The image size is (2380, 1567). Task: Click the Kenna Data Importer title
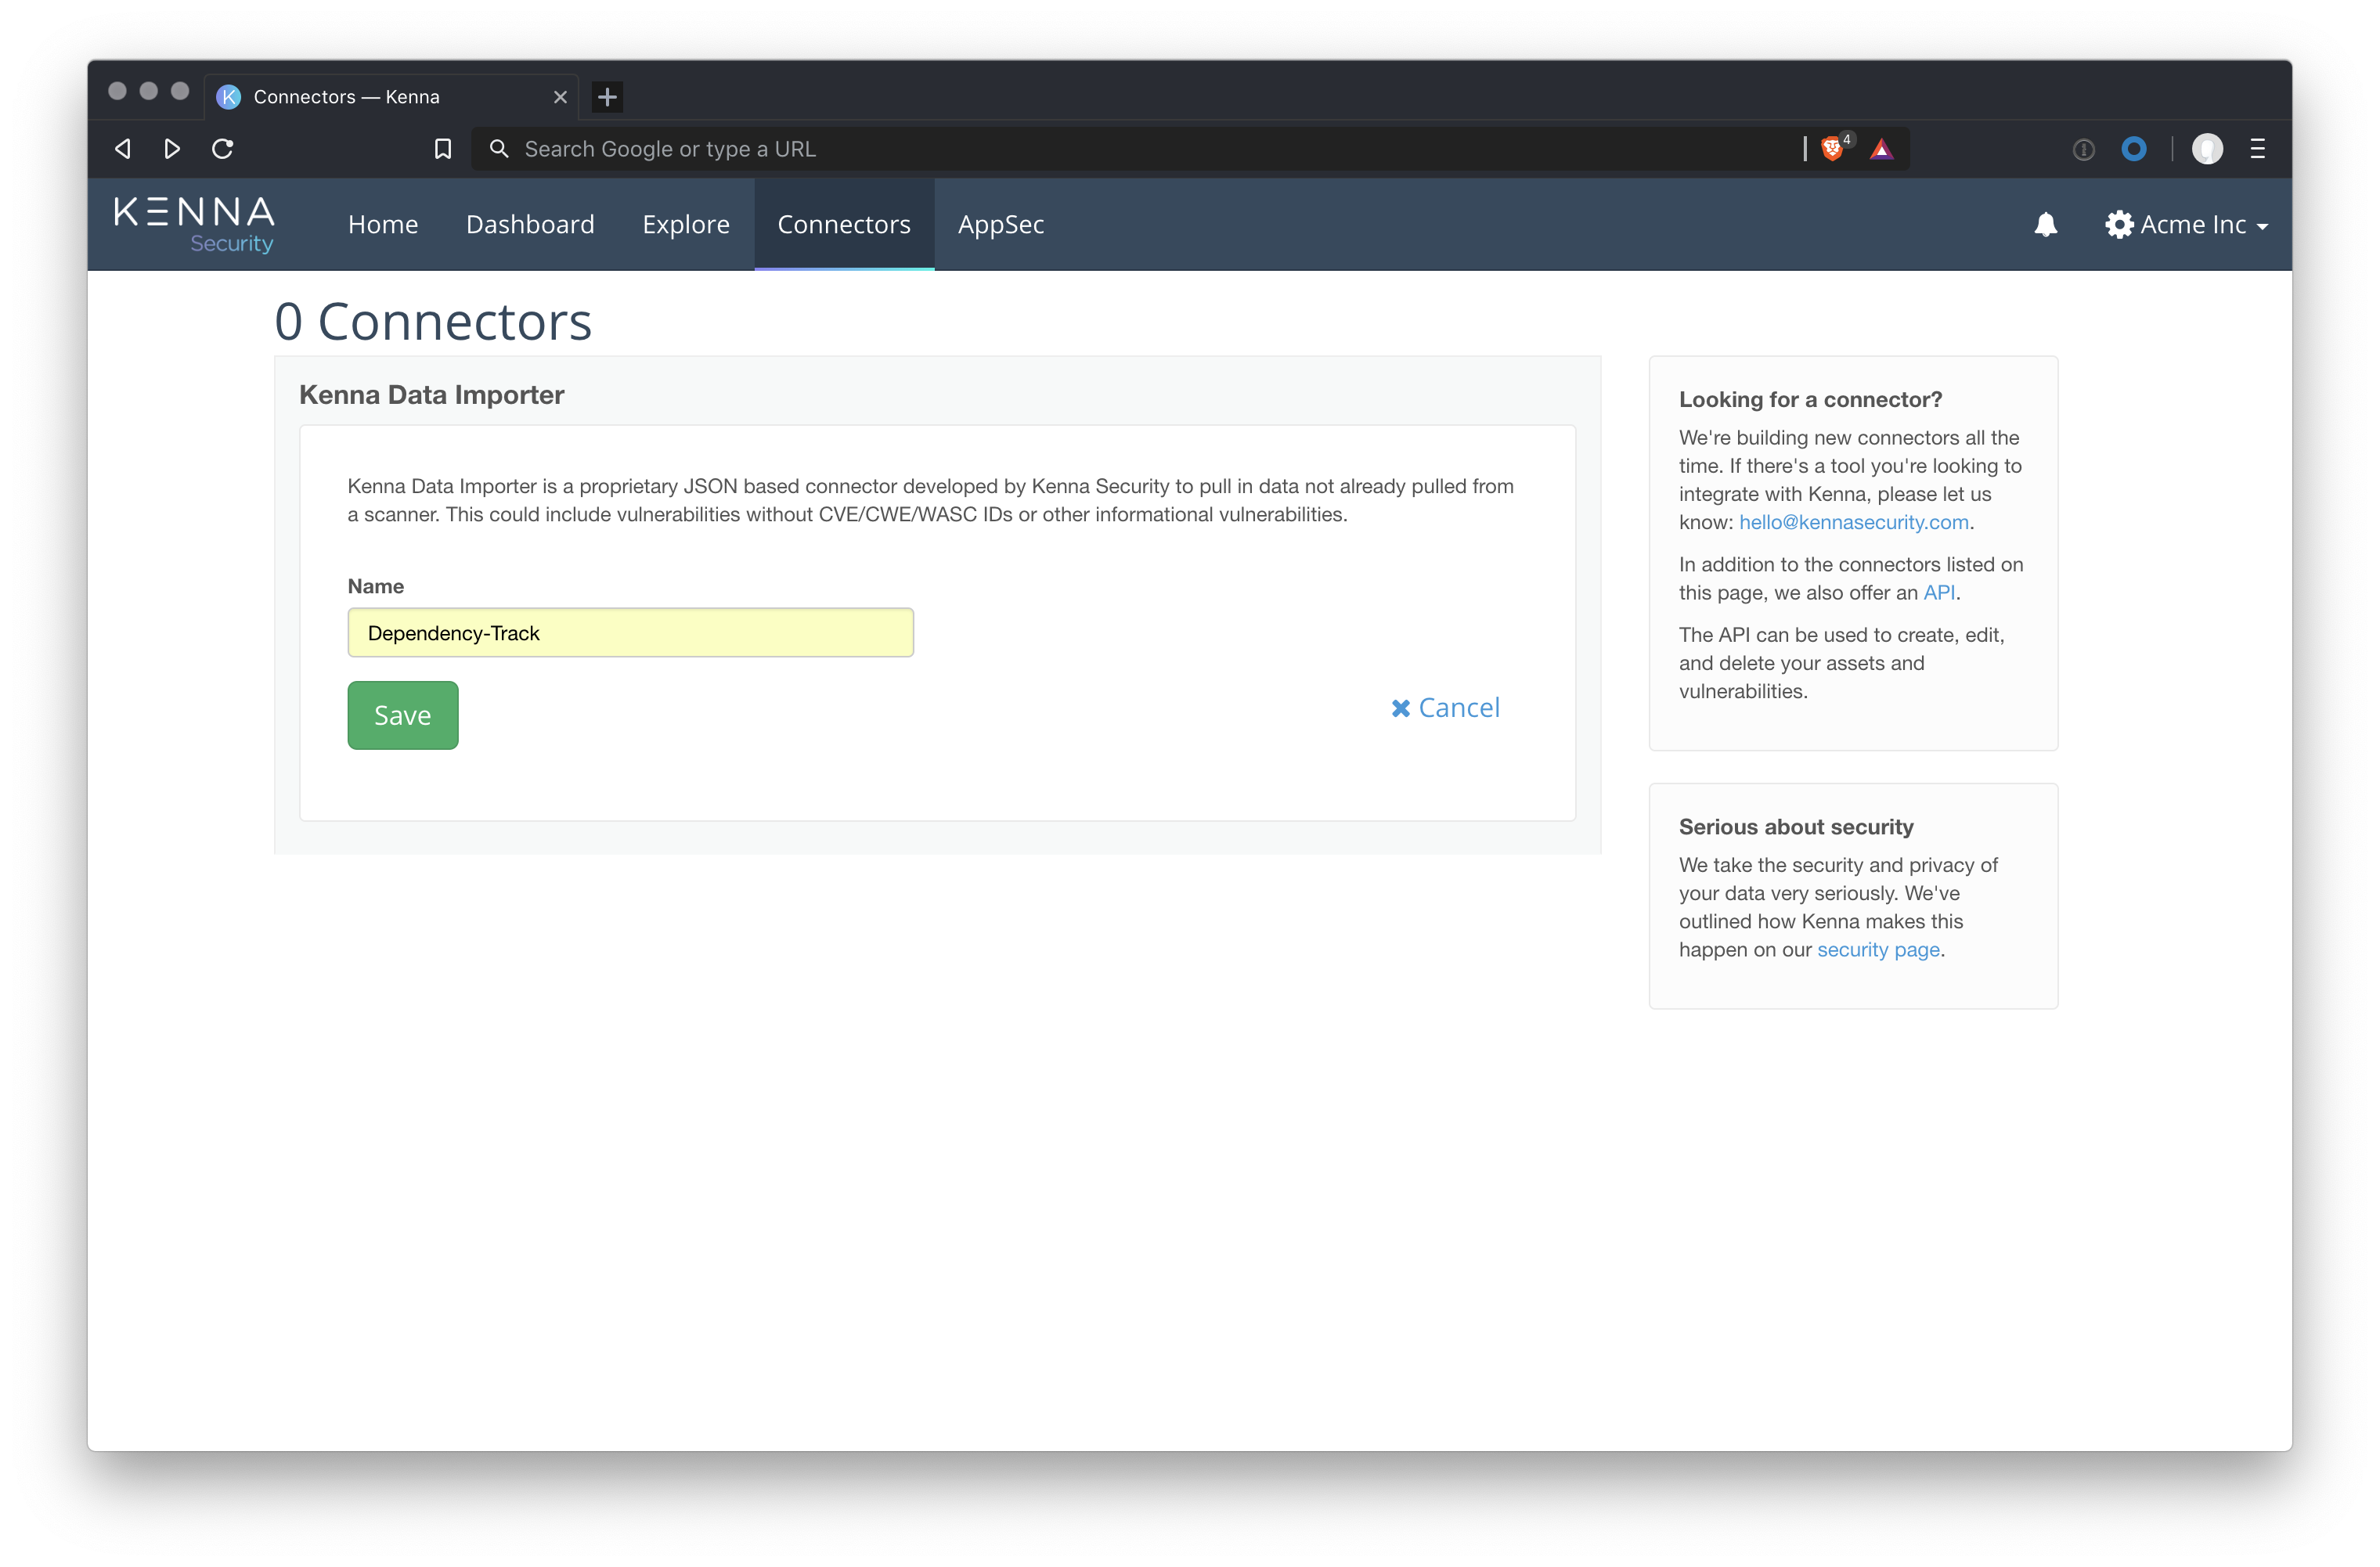(431, 395)
